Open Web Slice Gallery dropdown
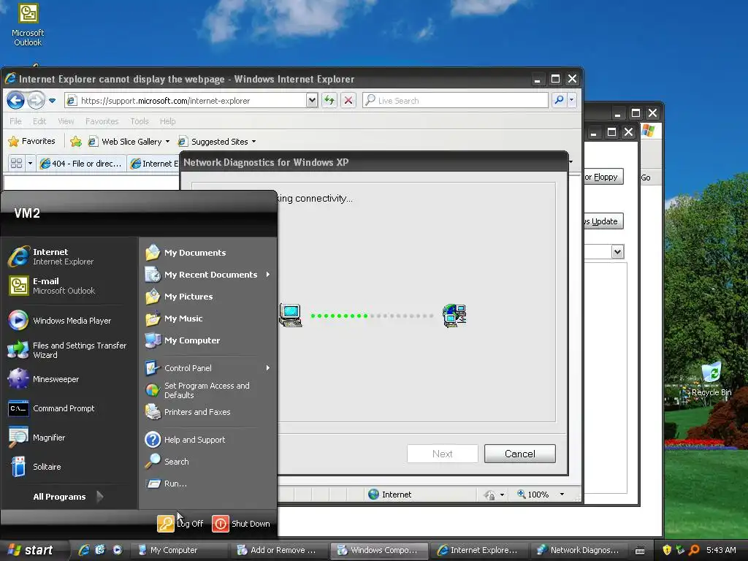This screenshot has width=748, height=561. point(129,141)
